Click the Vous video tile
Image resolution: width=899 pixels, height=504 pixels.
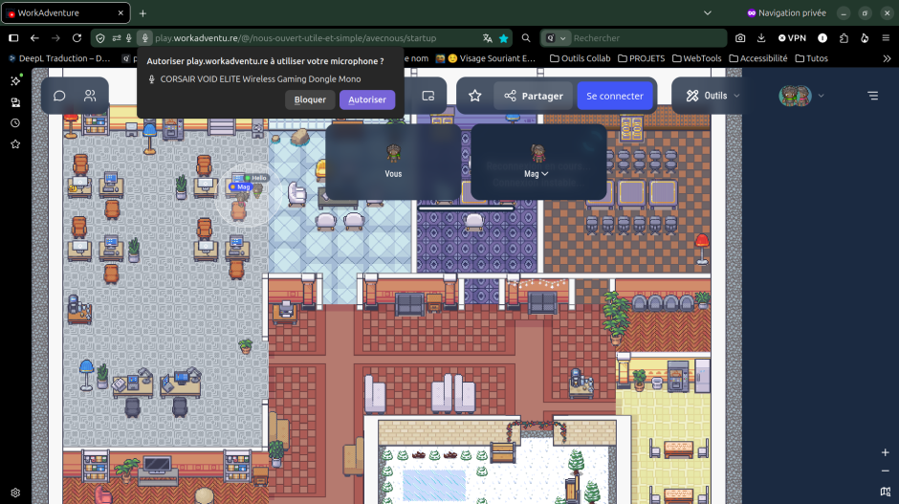pyautogui.click(x=393, y=162)
